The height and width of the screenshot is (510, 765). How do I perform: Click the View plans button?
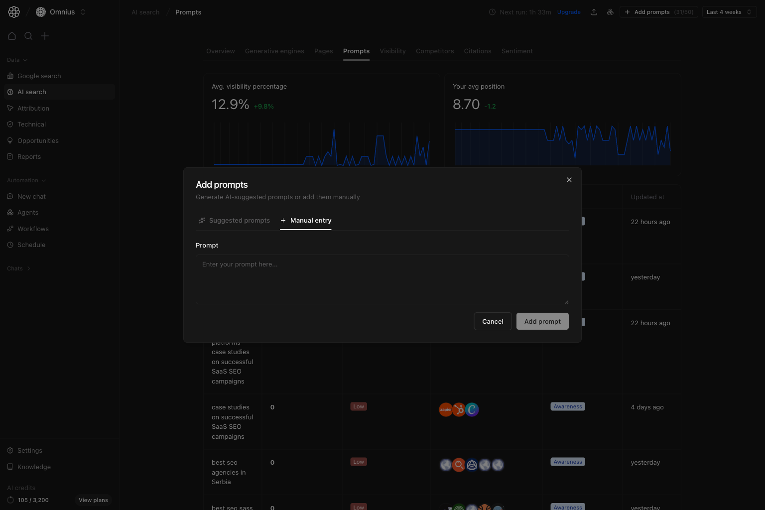pyautogui.click(x=93, y=500)
